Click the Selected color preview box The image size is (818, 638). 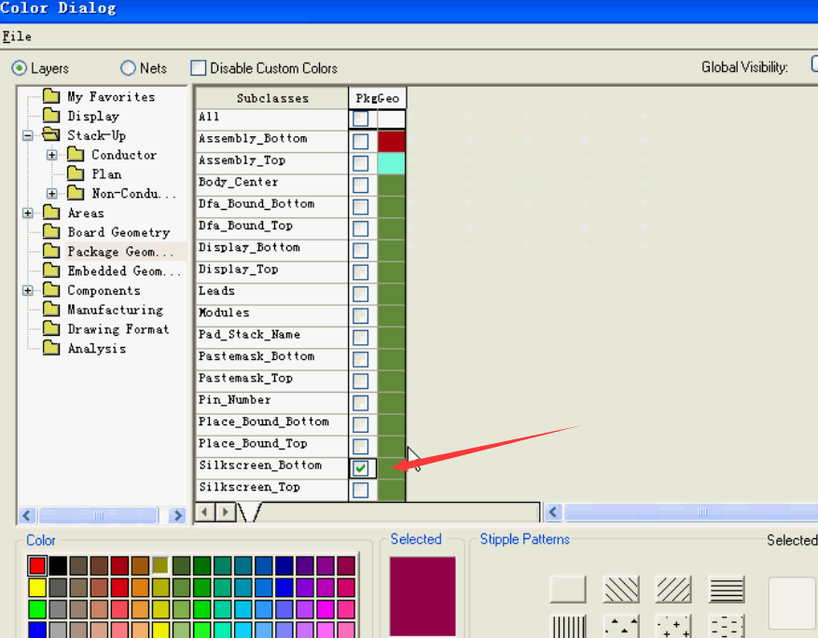click(x=423, y=596)
